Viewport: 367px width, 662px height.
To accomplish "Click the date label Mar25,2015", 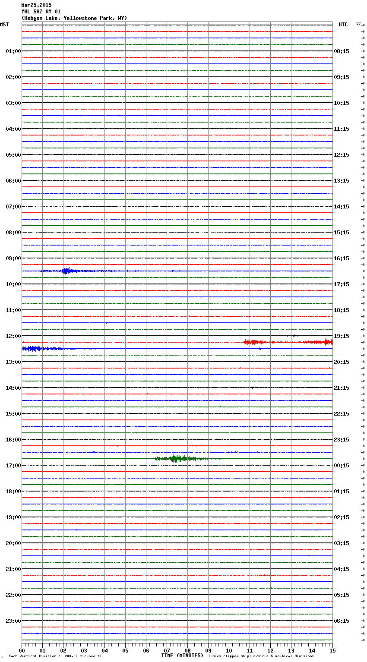I will click(x=36, y=5).
